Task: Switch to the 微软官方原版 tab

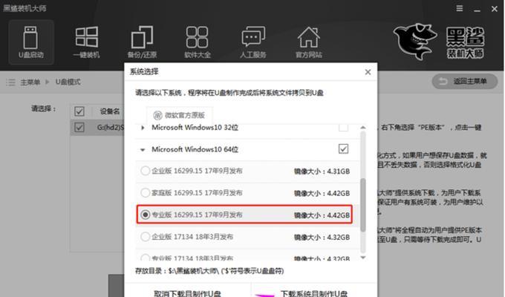Action: point(179,115)
